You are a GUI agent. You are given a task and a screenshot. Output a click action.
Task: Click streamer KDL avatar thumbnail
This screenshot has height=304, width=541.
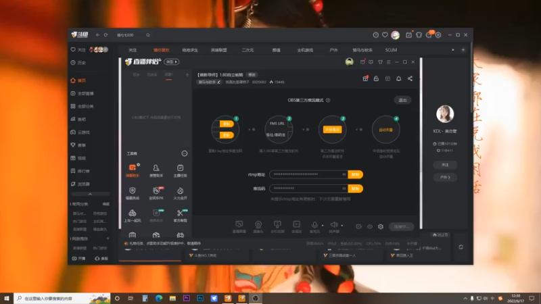click(x=445, y=113)
